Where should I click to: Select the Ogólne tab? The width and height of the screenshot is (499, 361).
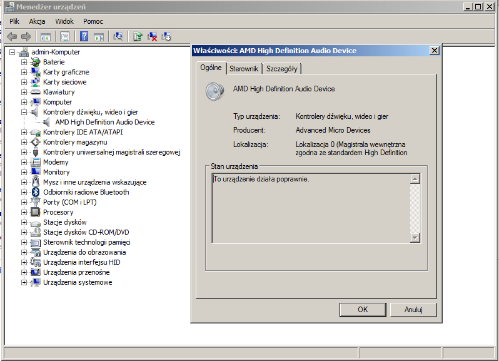click(211, 68)
